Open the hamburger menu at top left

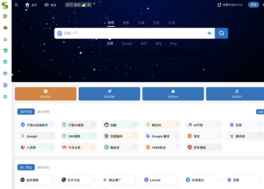coord(16,5)
